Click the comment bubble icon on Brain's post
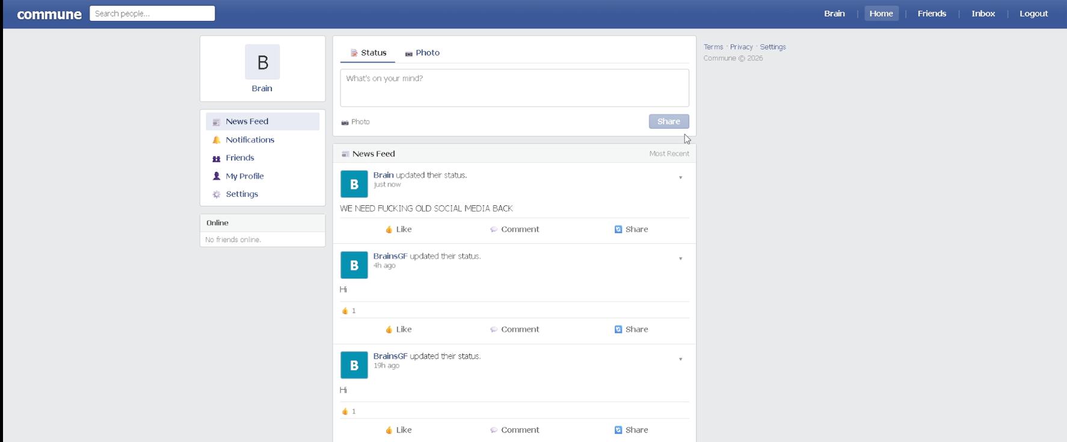This screenshot has height=442, width=1067. (494, 229)
